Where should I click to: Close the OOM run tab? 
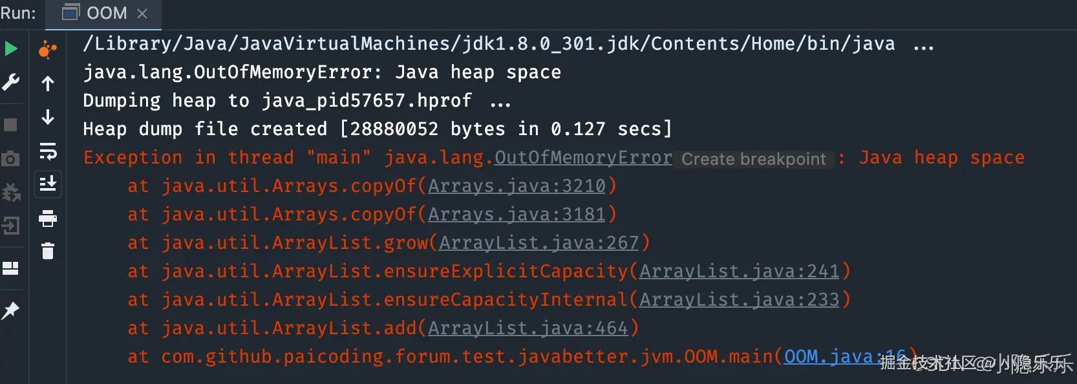142,14
